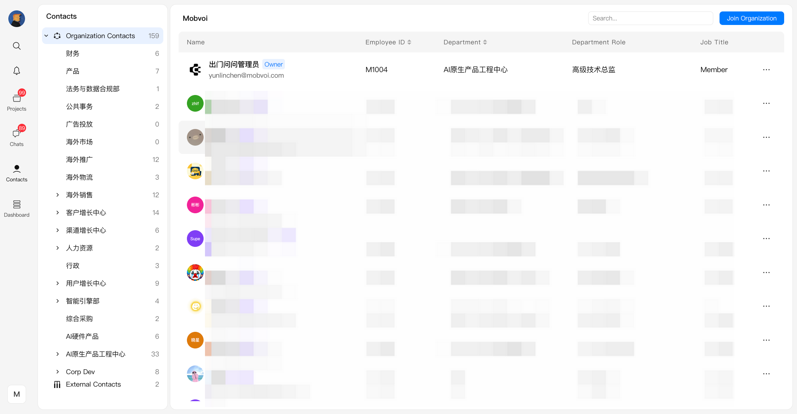Expand Corp Dev department
Screen dimensions: 797x414
(x=58, y=372)
